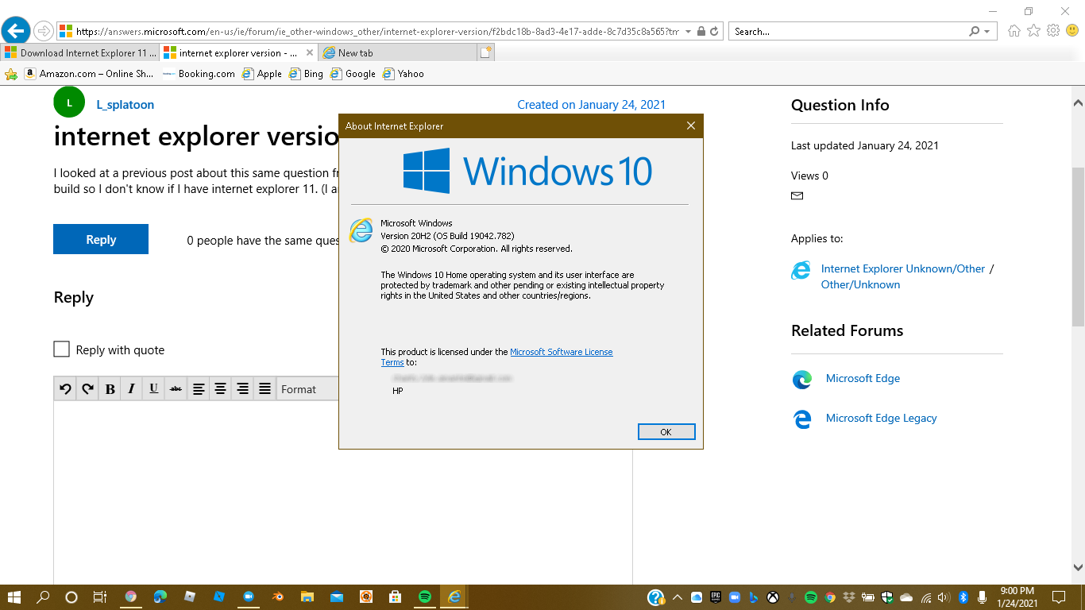Screen dimensions: 1085x610
Task: Open the Windows Start menu
Action: click(14, 596)
